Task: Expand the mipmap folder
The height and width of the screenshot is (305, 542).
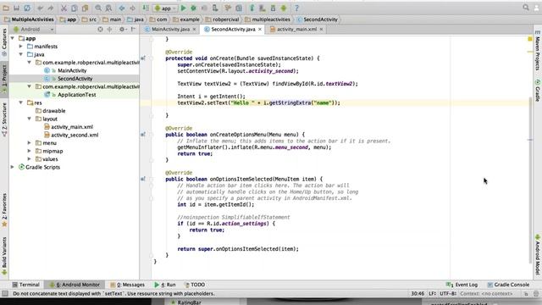Action: [30, 151]
